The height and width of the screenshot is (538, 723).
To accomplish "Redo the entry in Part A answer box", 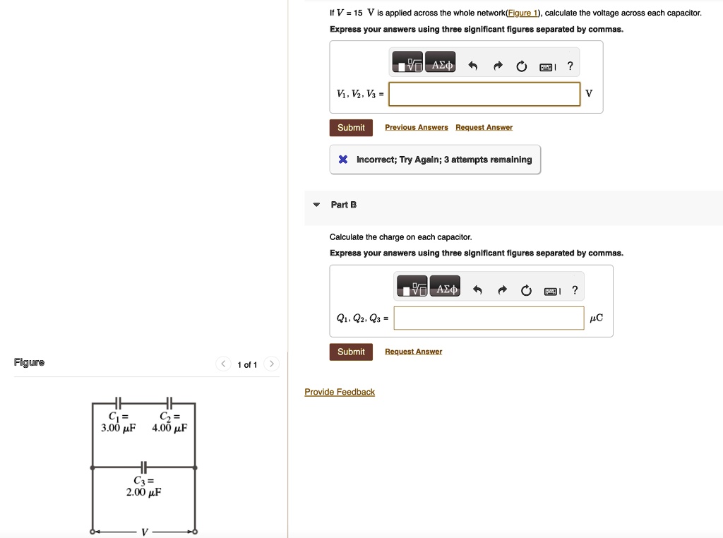I will (x=497, y=65).
